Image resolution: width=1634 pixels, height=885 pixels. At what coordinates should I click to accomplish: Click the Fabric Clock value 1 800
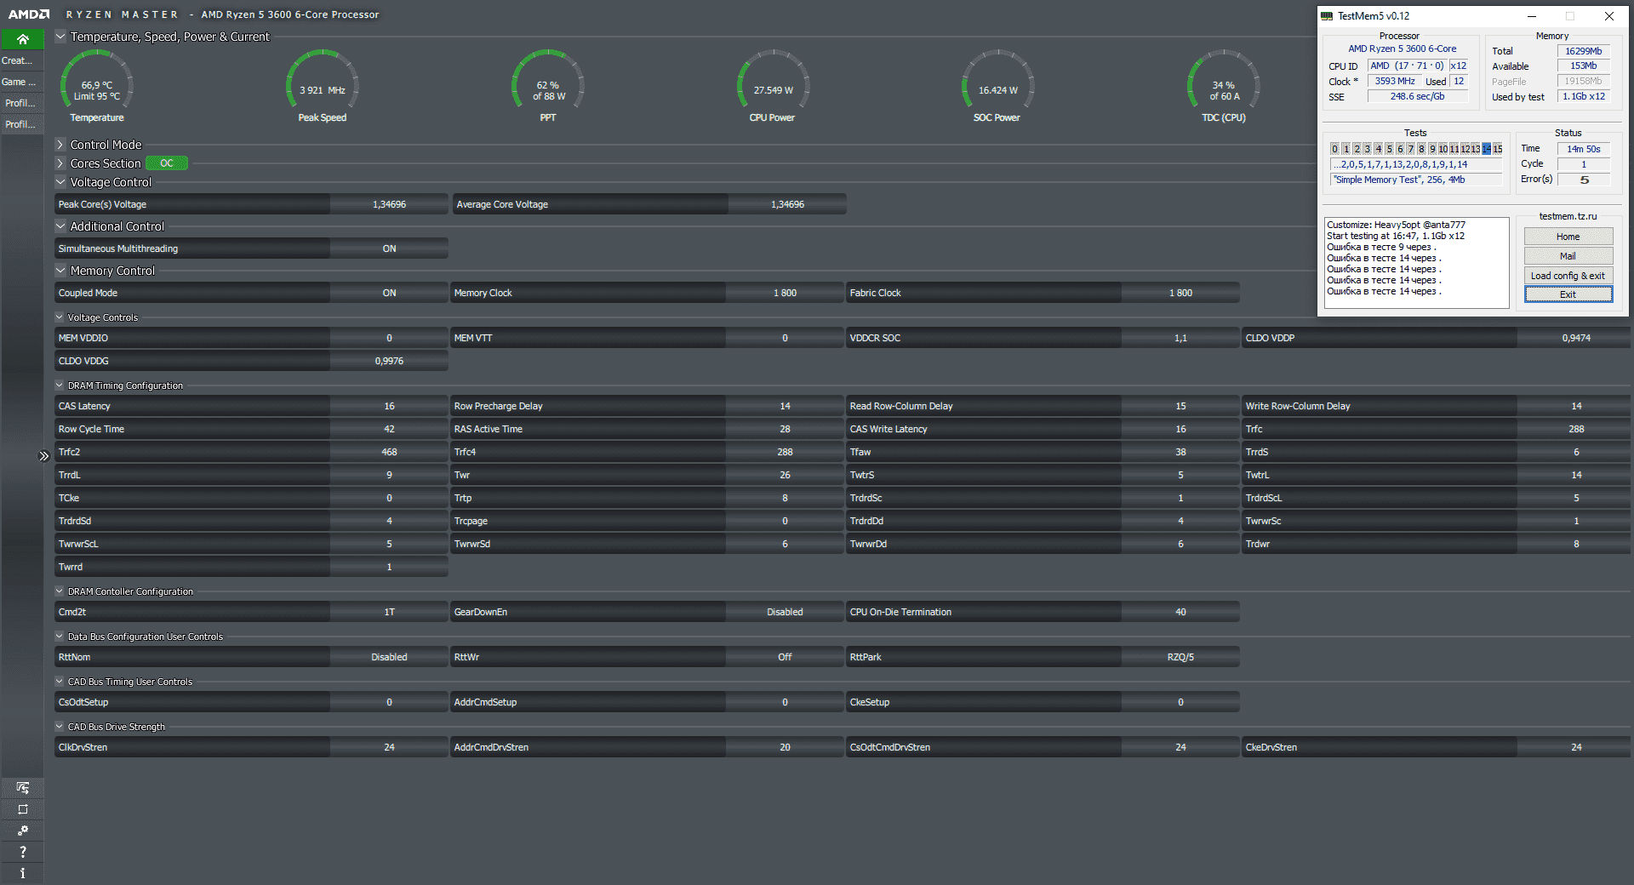tap(1180, 293)
